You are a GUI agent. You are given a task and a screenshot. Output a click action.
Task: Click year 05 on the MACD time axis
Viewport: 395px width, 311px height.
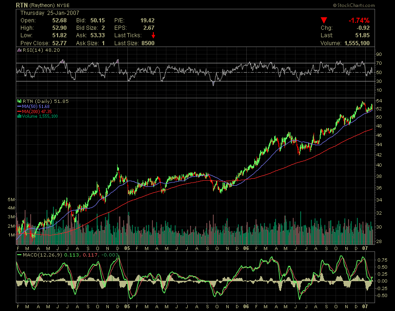click(x=127, y=307)
